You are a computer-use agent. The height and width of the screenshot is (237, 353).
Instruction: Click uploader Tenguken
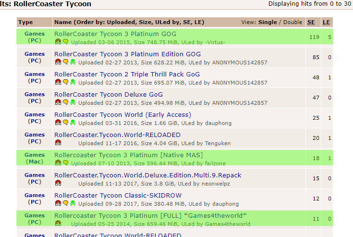tap(218, 144)
